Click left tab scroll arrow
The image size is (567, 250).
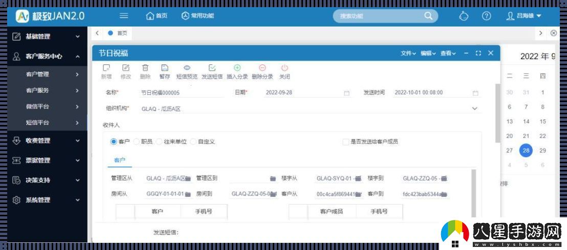pos(97,33)
